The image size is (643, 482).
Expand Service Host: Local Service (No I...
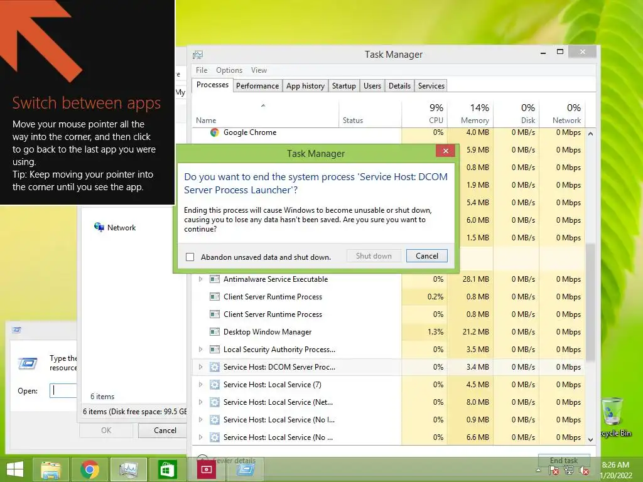click(200, 420)
